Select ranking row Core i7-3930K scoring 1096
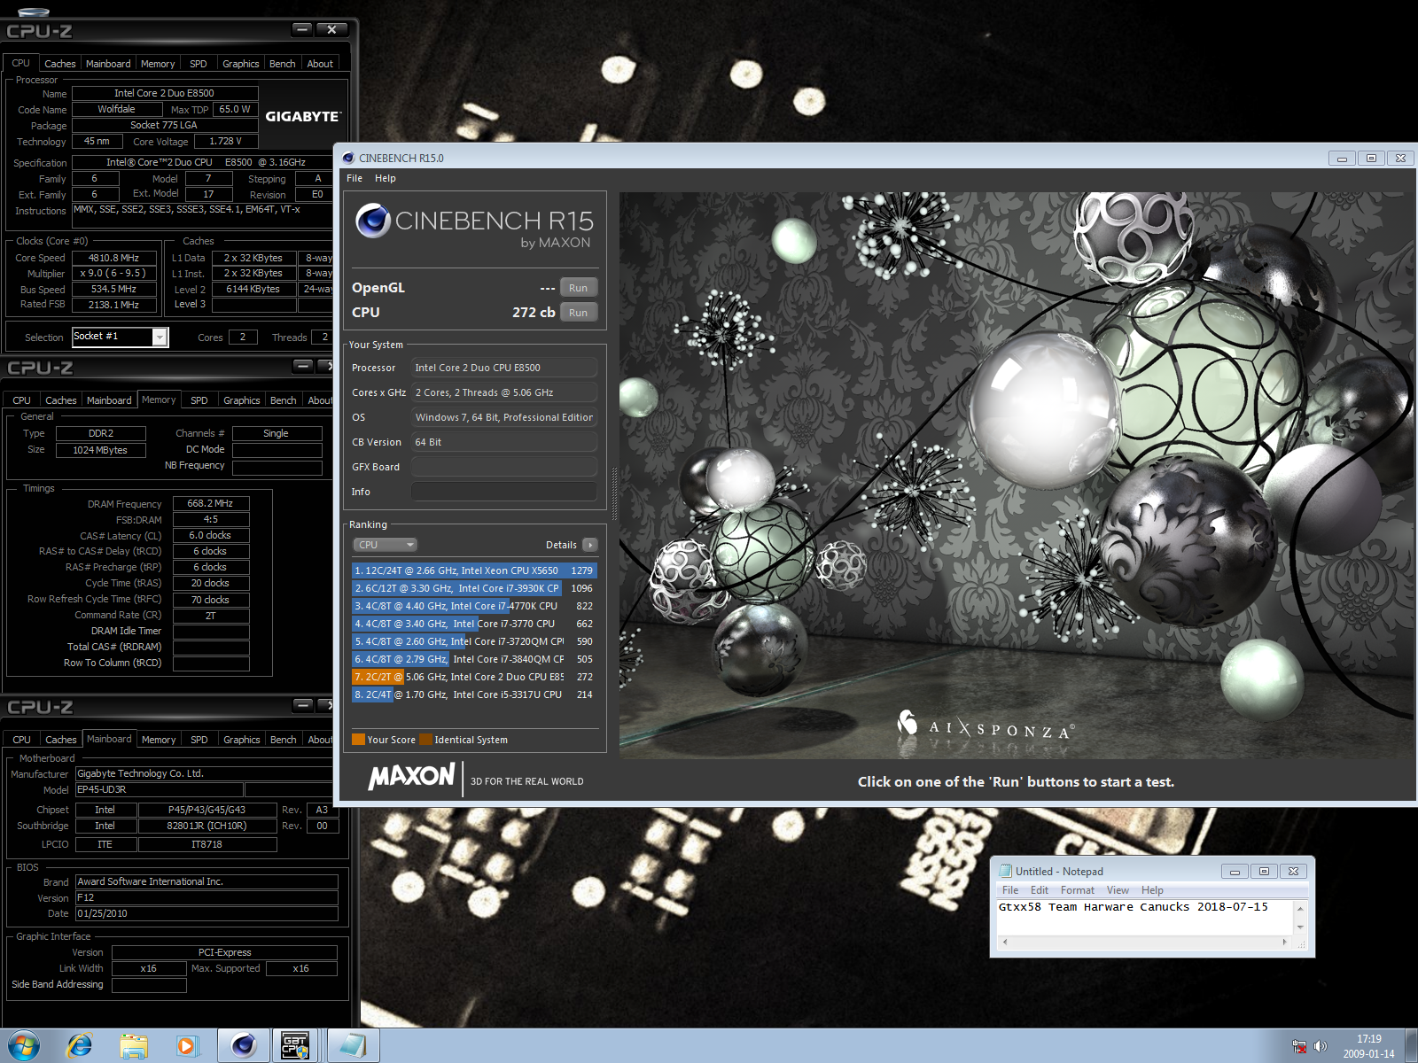This screenshot has height=1063, width=1418. click(474, 588)
